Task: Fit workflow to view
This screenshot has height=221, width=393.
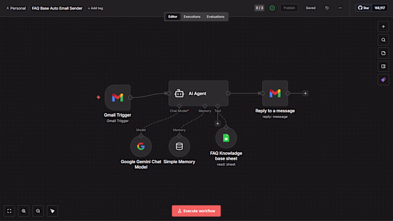Action: (x=10, y=211)
